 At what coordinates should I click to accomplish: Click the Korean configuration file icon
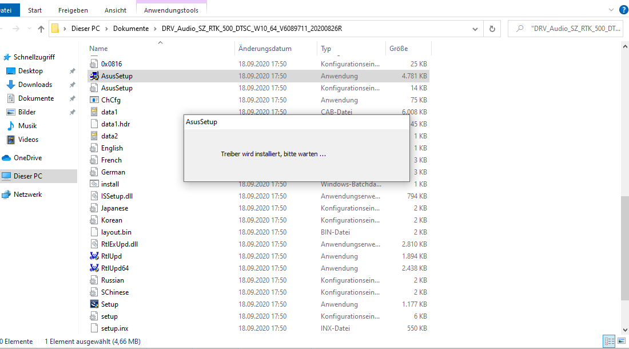tap(94, 220)
